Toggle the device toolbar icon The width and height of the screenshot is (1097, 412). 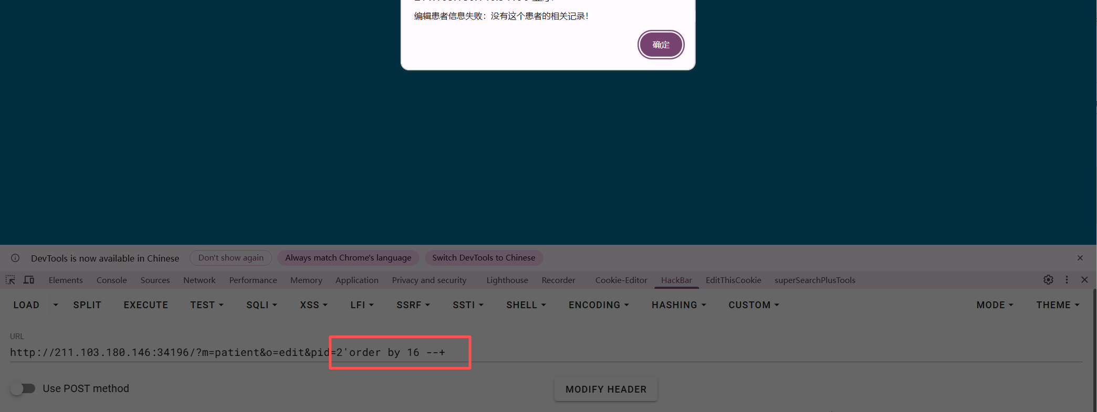click(x=29, y=280)
